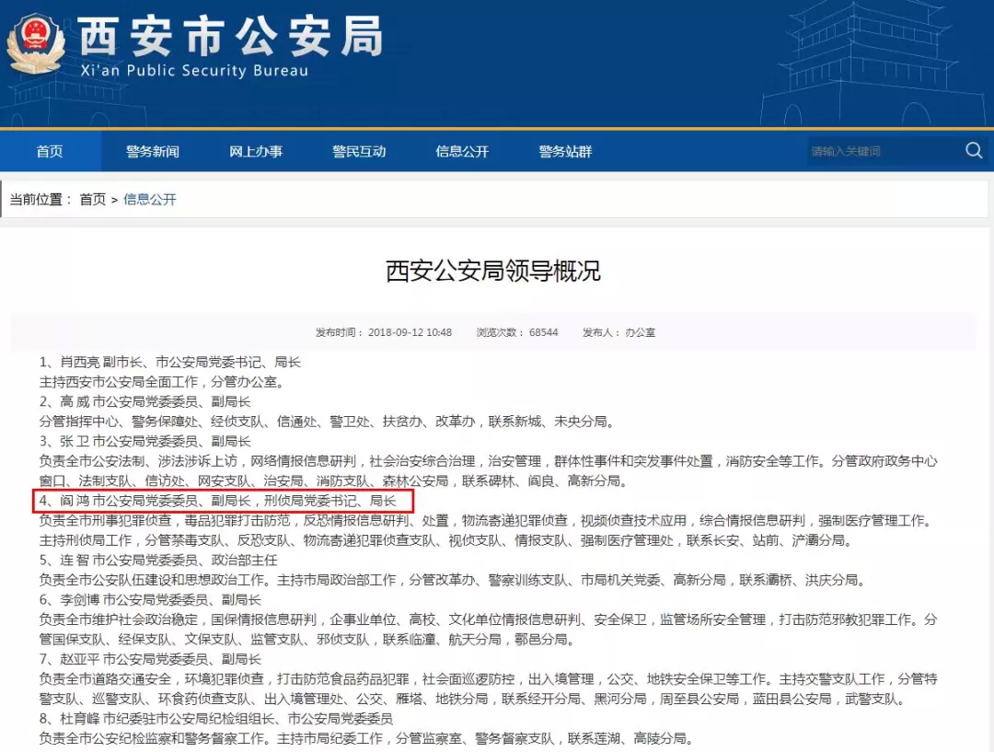Click the line starting 负责全市公安队伍建设
Screen dimensions: 994x752
click(453, 580)
